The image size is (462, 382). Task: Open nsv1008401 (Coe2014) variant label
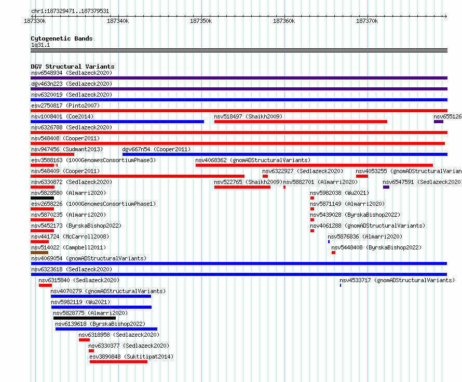pyautogui.click(x=62, y=116)
